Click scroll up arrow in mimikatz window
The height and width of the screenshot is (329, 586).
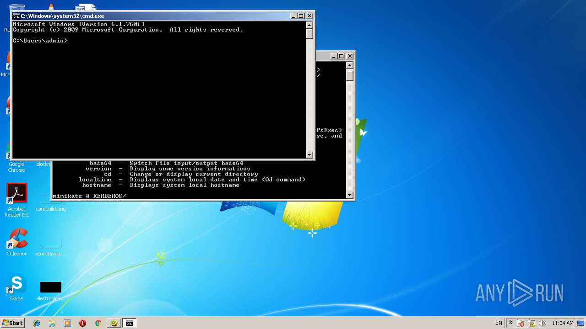pyautogui.click(x=350, y=65)
